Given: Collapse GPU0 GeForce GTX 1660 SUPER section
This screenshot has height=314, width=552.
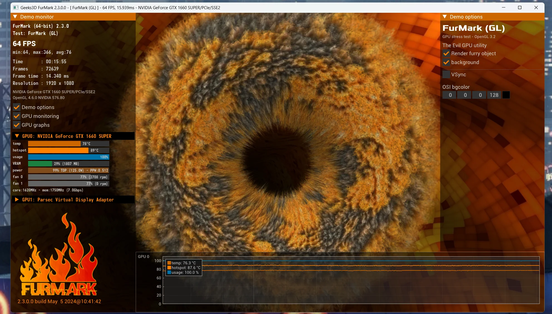Looking at the screenshot, I should pyautogui.click(x=17, y=136).
